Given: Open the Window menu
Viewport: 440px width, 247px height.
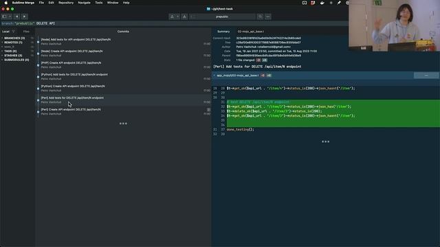Looking at the screenshot, I should 113,3.
